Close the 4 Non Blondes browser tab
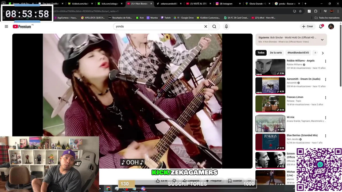342x192 pixels. [151, 4]
